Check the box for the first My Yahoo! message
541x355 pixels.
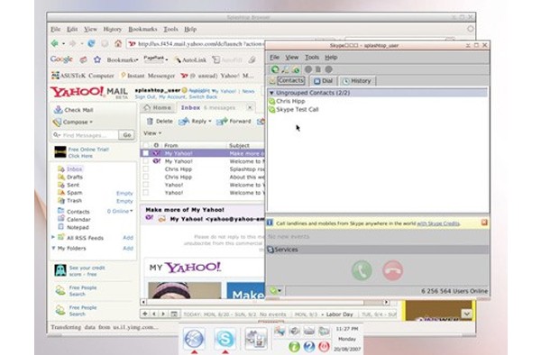click(146, 153)
